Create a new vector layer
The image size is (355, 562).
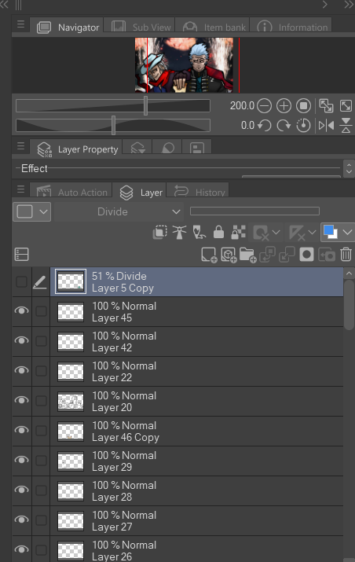[x=229, y=255]
